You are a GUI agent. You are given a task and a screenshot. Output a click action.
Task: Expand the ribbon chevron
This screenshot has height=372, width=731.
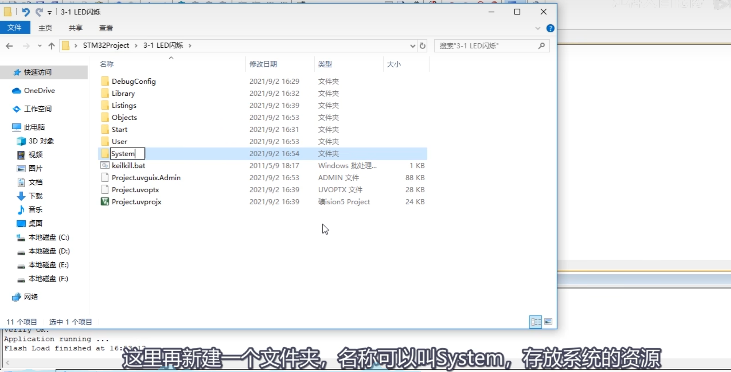pos(538,28)
